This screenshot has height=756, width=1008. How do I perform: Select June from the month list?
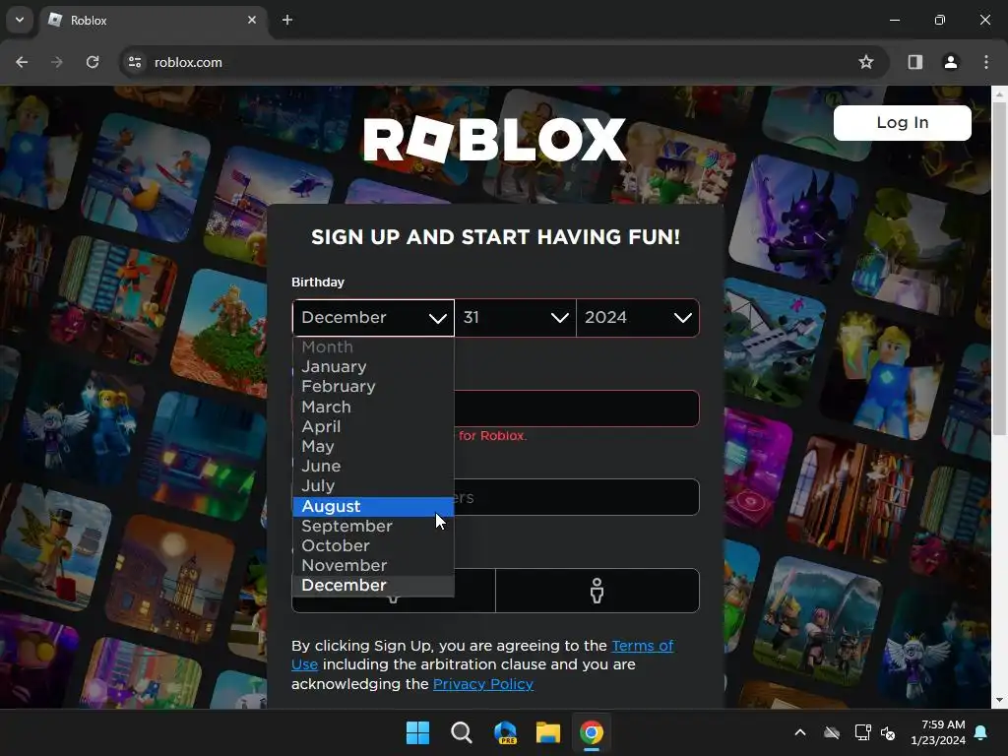click(x=373, y=467)
